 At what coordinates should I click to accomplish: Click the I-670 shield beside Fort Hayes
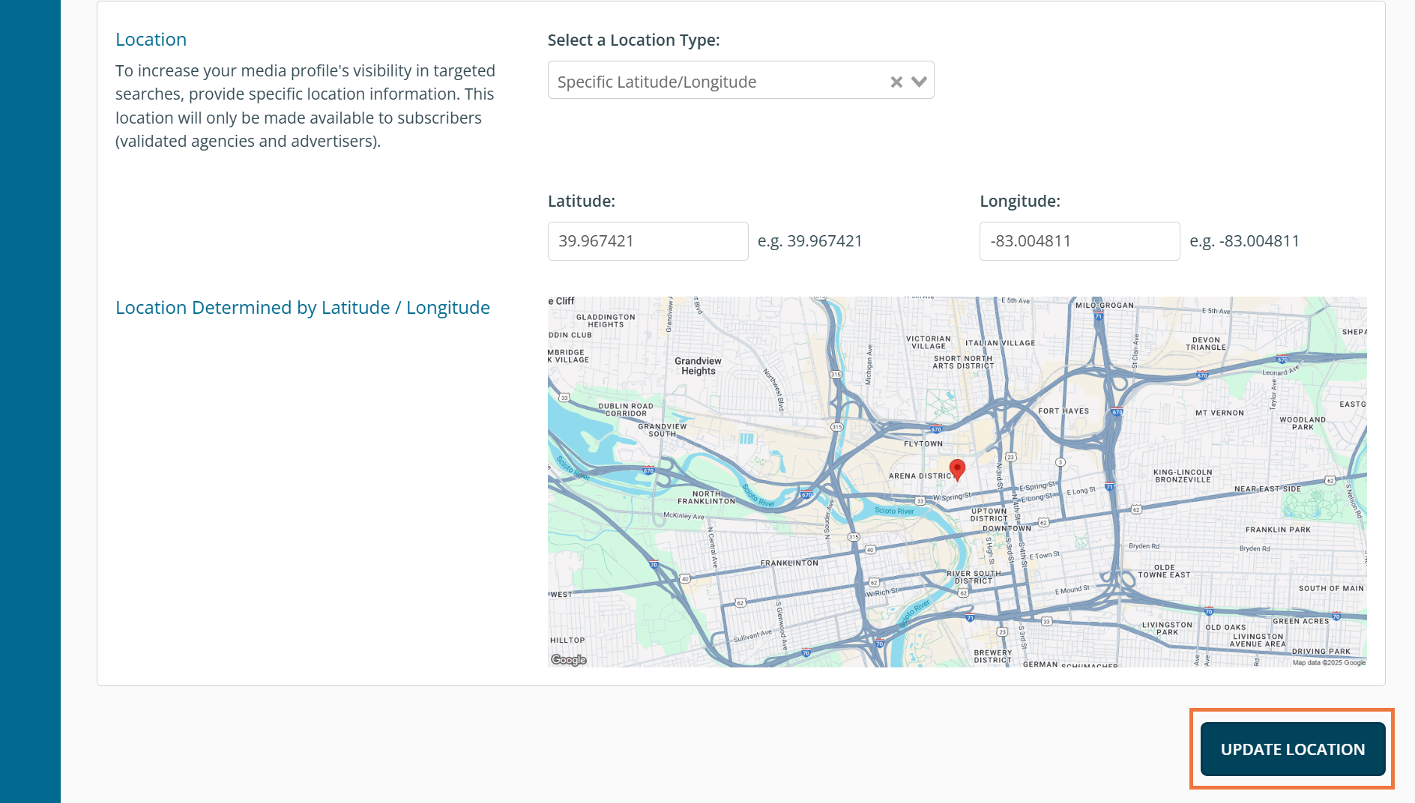1117,412
